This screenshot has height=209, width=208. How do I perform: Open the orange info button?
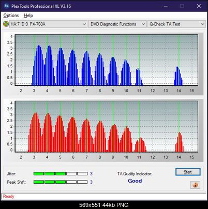(195, 185)
